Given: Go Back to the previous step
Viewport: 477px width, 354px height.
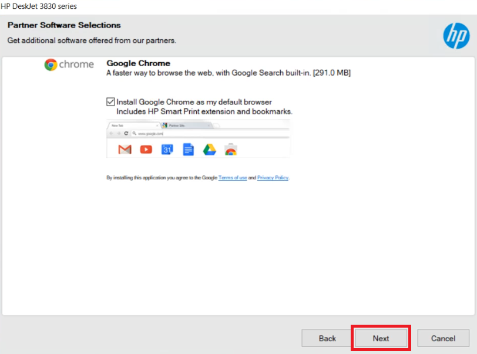Looking at the screenshot, I should tap(327, 338).
